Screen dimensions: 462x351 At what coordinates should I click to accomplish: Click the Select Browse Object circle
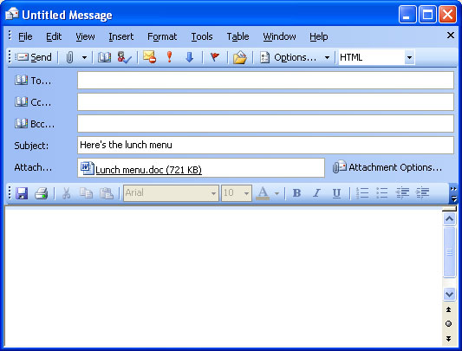point(448,324)
